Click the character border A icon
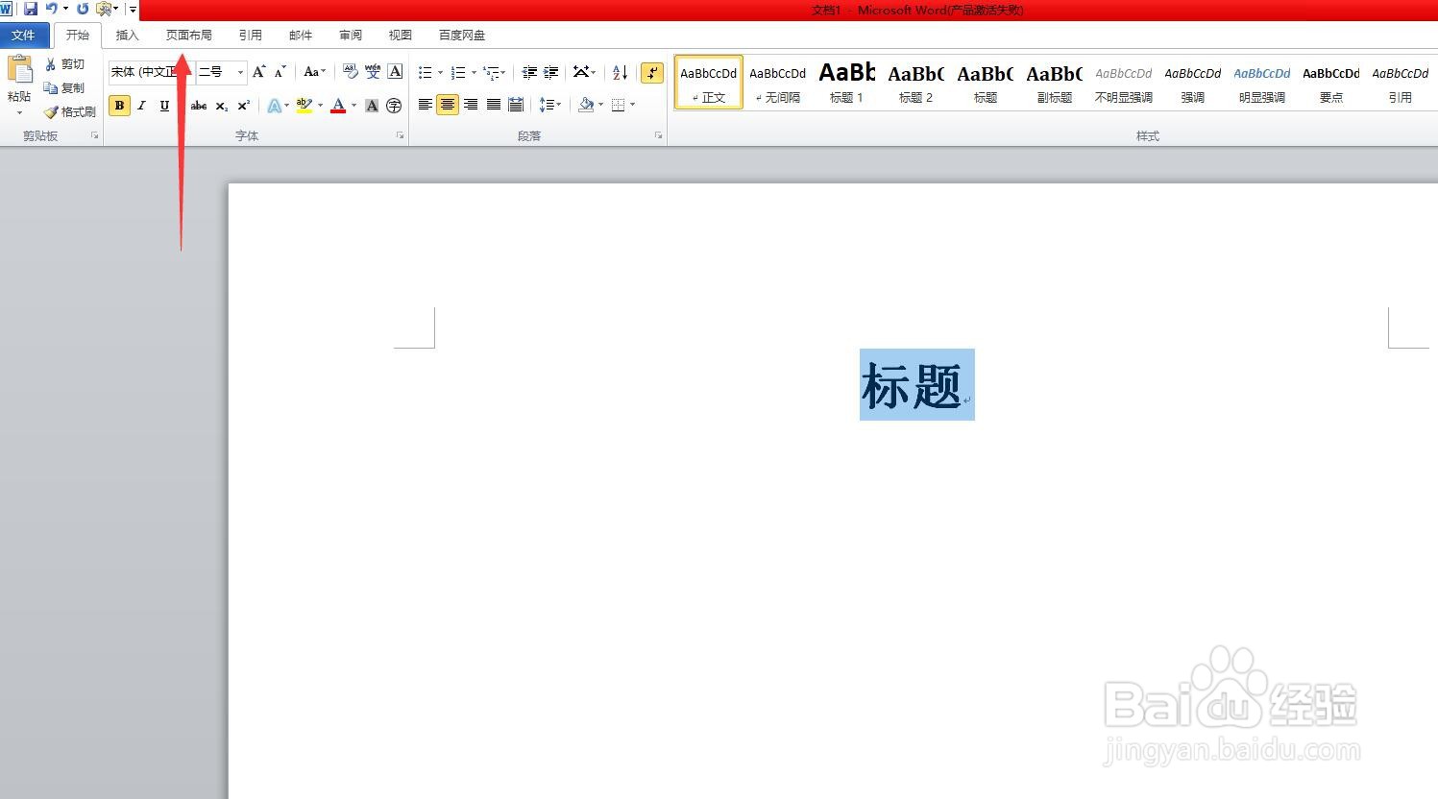1438x799 pixels. [395, 72]
